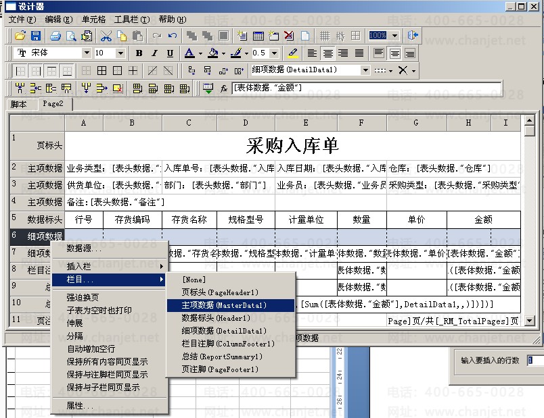Open the 宋体 font name dropdown
Image resolution: width=544 pixels, height=418 pixels.
coord(87,53)
